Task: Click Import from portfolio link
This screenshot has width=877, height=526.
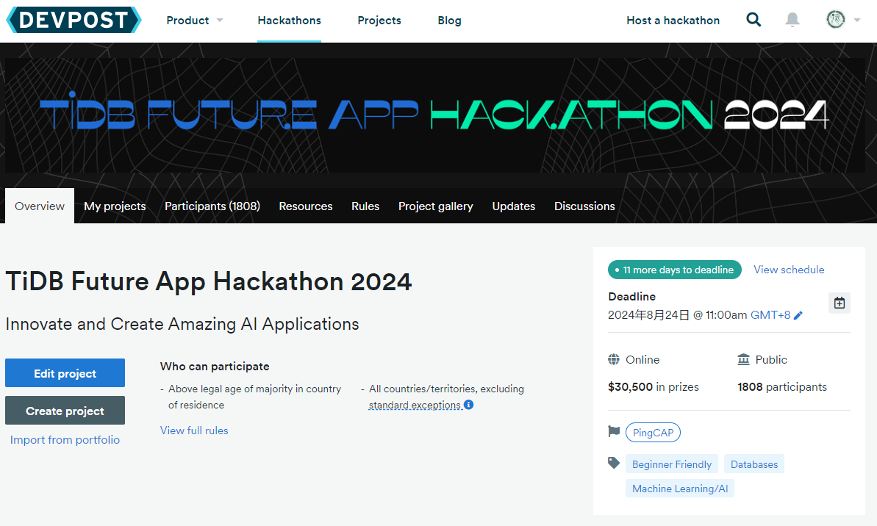Action: 65,439
